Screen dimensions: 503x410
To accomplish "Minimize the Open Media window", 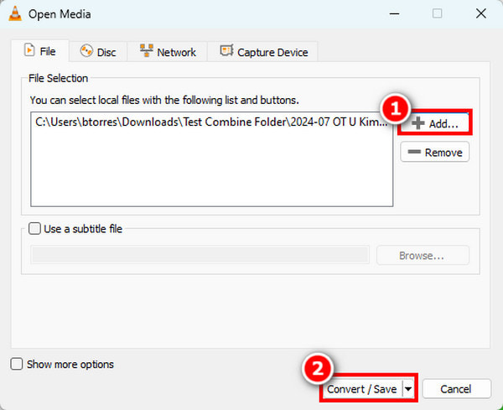I will click(394, 13).
